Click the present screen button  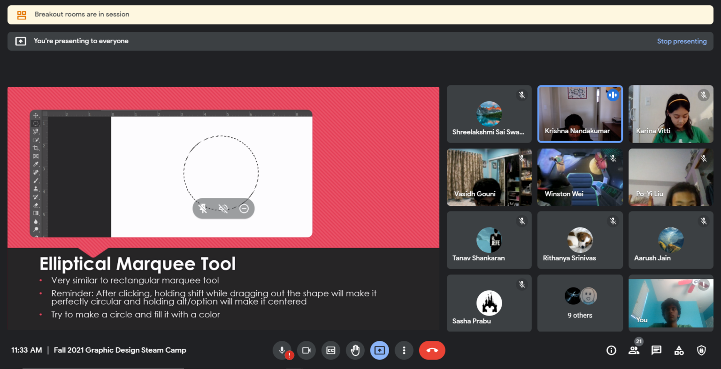380,350
